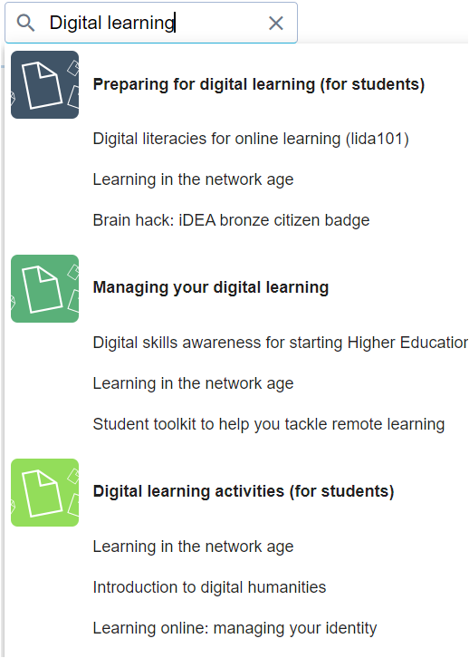Open 'Preparing for digital learning (for students)'
The image size is (469, 658).
coord(259,84)
